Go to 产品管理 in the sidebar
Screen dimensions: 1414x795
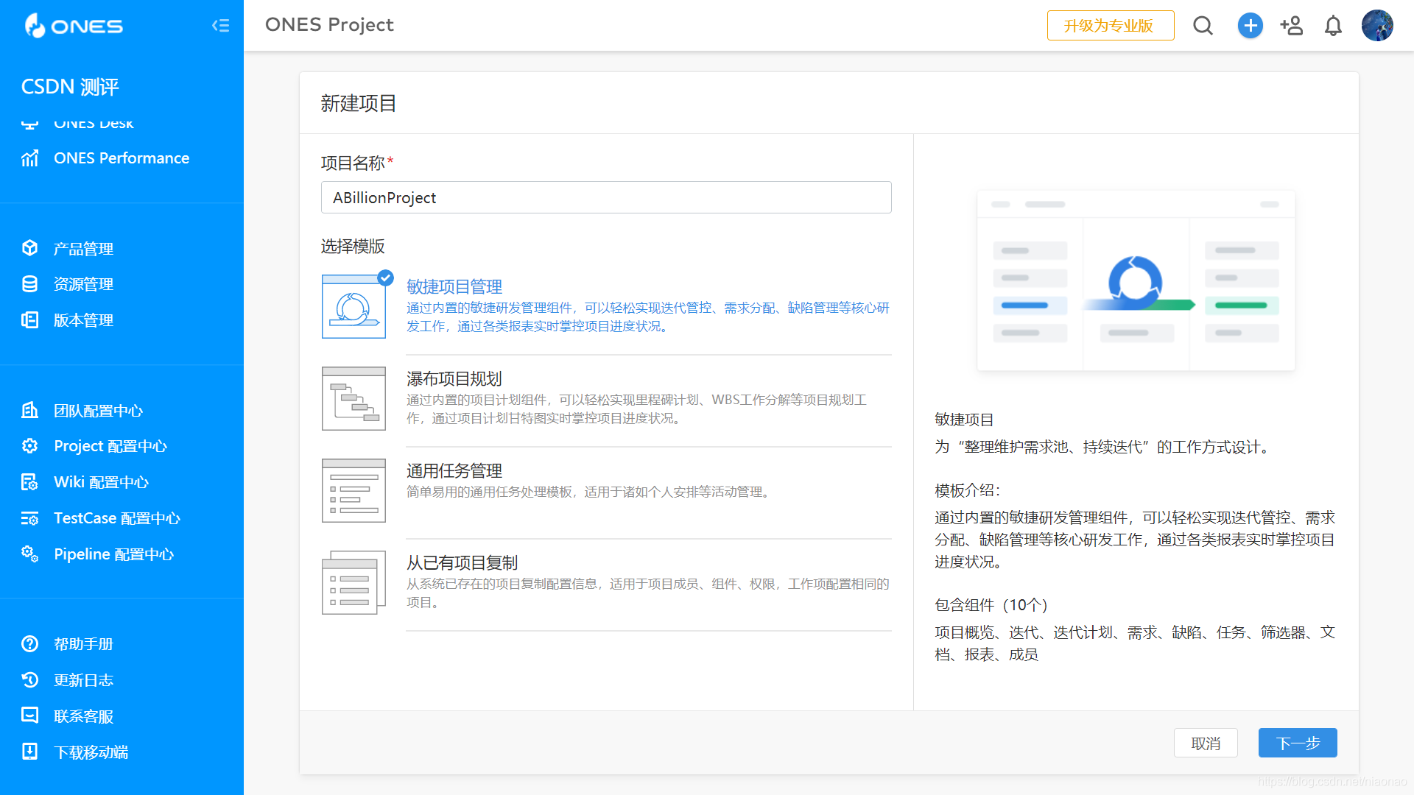(x=83, y=249)
